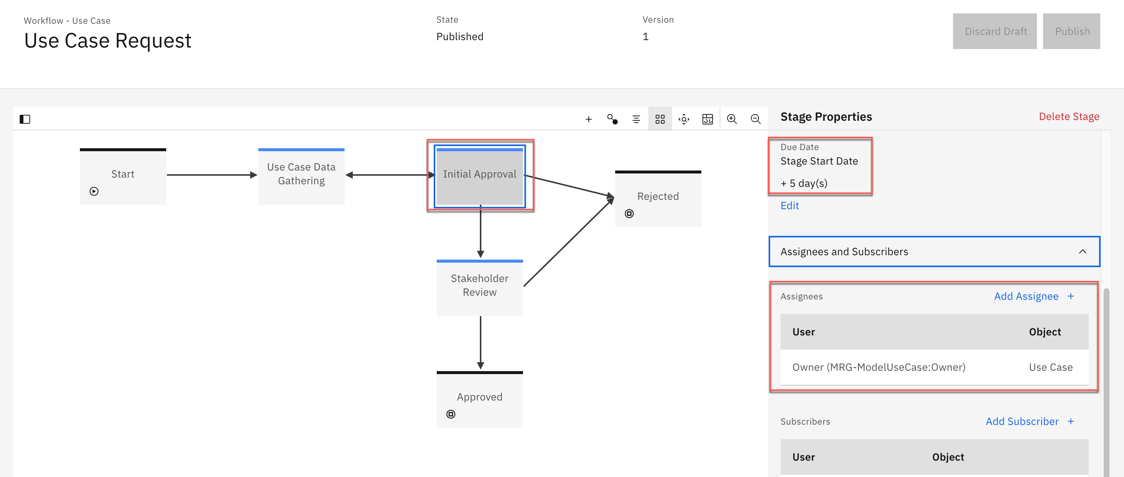The image size is (1124, 477).
Task: Edit the stage due date
Action: pos(789,205)
